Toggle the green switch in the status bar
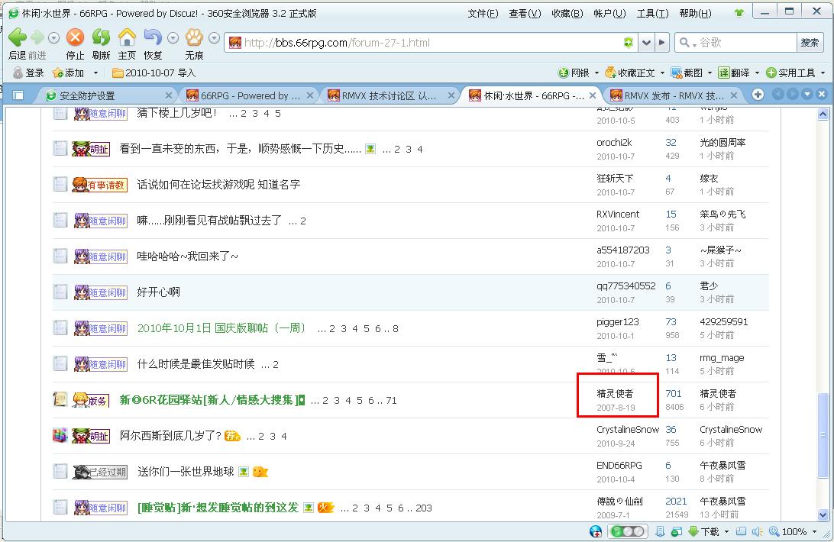This screenshot has height=542, width=834. 628,531
